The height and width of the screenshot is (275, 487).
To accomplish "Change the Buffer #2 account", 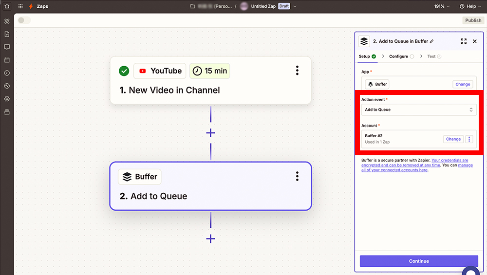I will tap(453, 139).
